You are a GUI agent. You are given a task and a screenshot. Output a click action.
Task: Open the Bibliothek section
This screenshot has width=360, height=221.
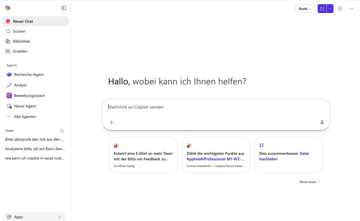[35, 41]
